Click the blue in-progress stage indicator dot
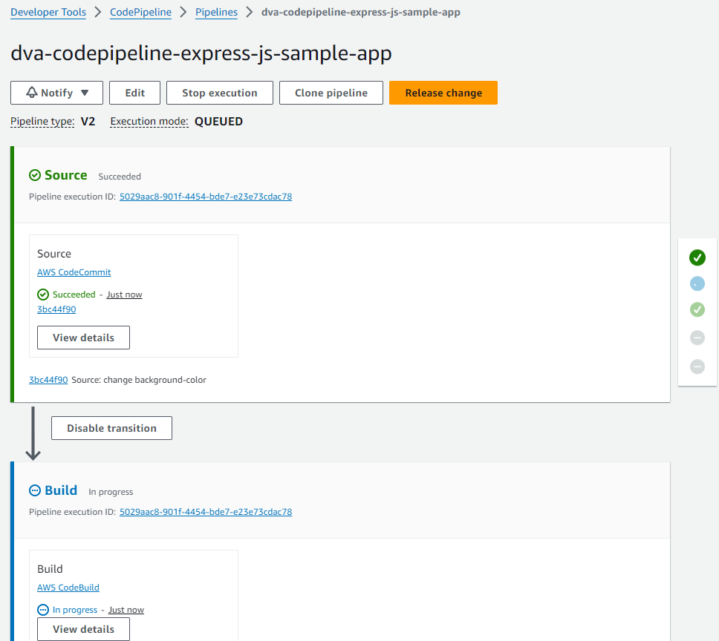 pos(697,283)
